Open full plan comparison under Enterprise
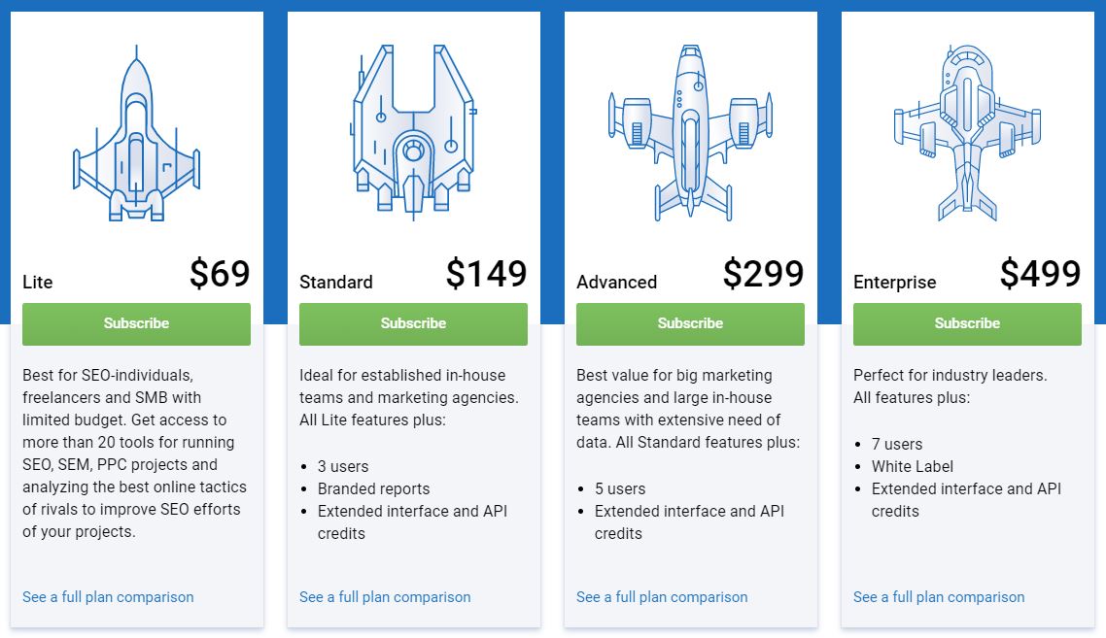1106x638 pixels. (x=939, y=597)
